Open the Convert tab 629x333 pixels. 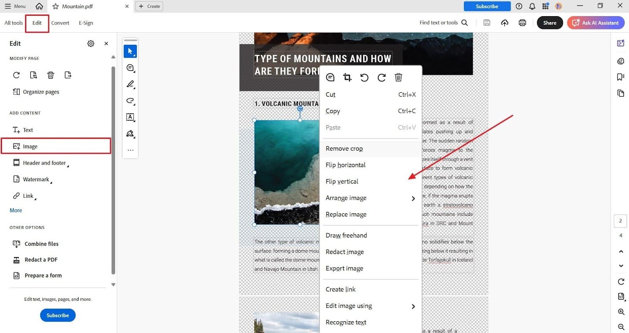[60, 23]
